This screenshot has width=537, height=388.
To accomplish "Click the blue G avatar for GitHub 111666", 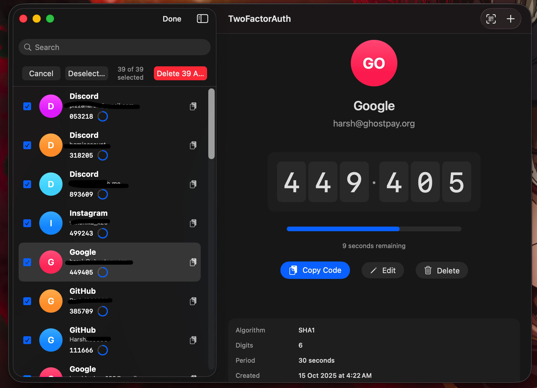I will coord(51,340).
